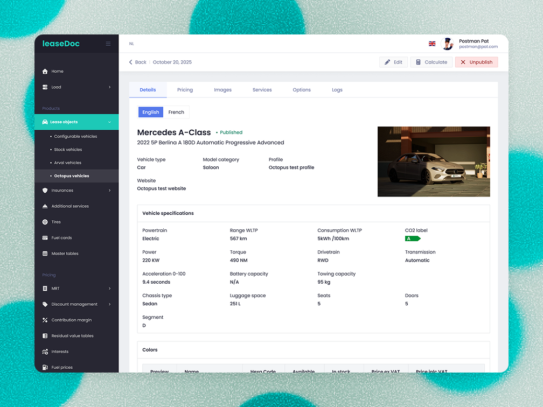Screen dimensions: 543x407
Task: Click the Discount management tag icon
Action: point(45,304)
